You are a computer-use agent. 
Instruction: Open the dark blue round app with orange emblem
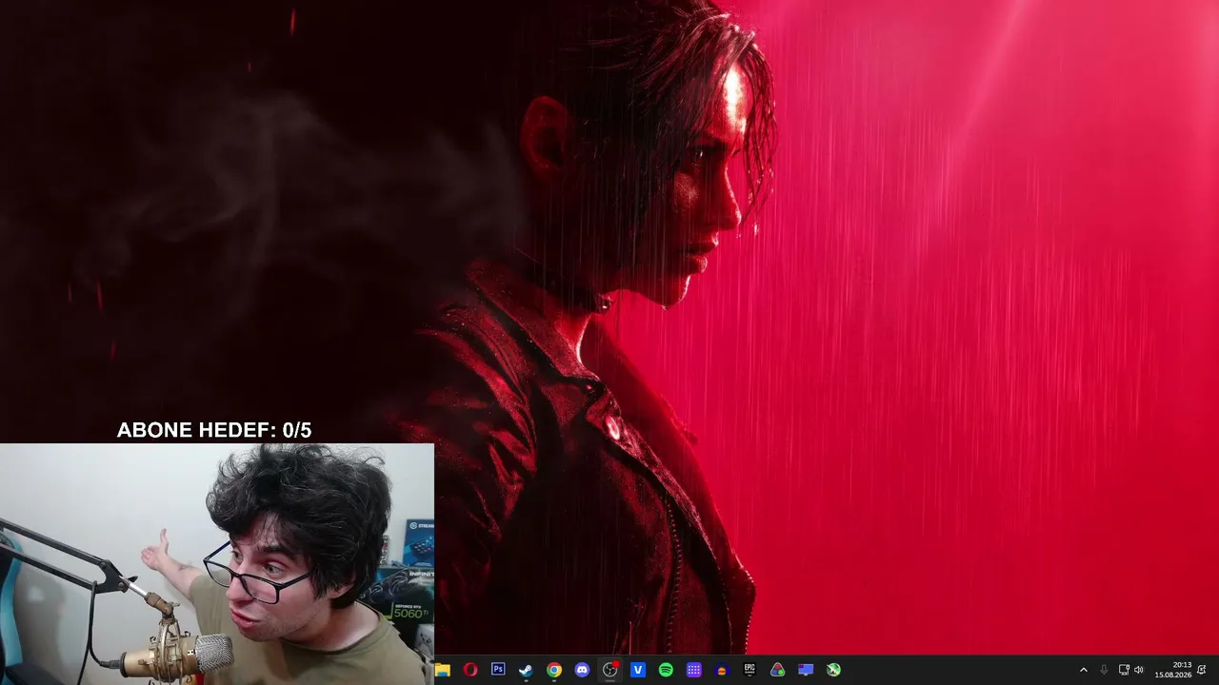(x=722, y=670)
